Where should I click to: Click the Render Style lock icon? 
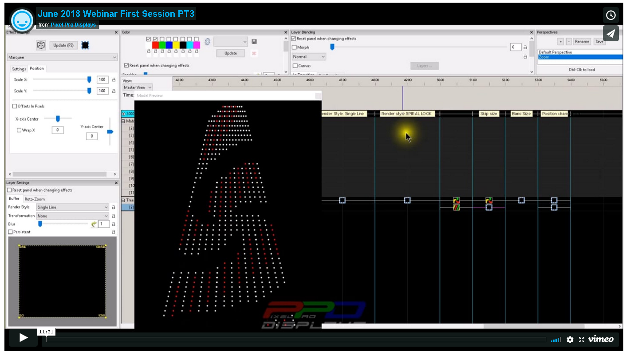(x=113, y=207)
